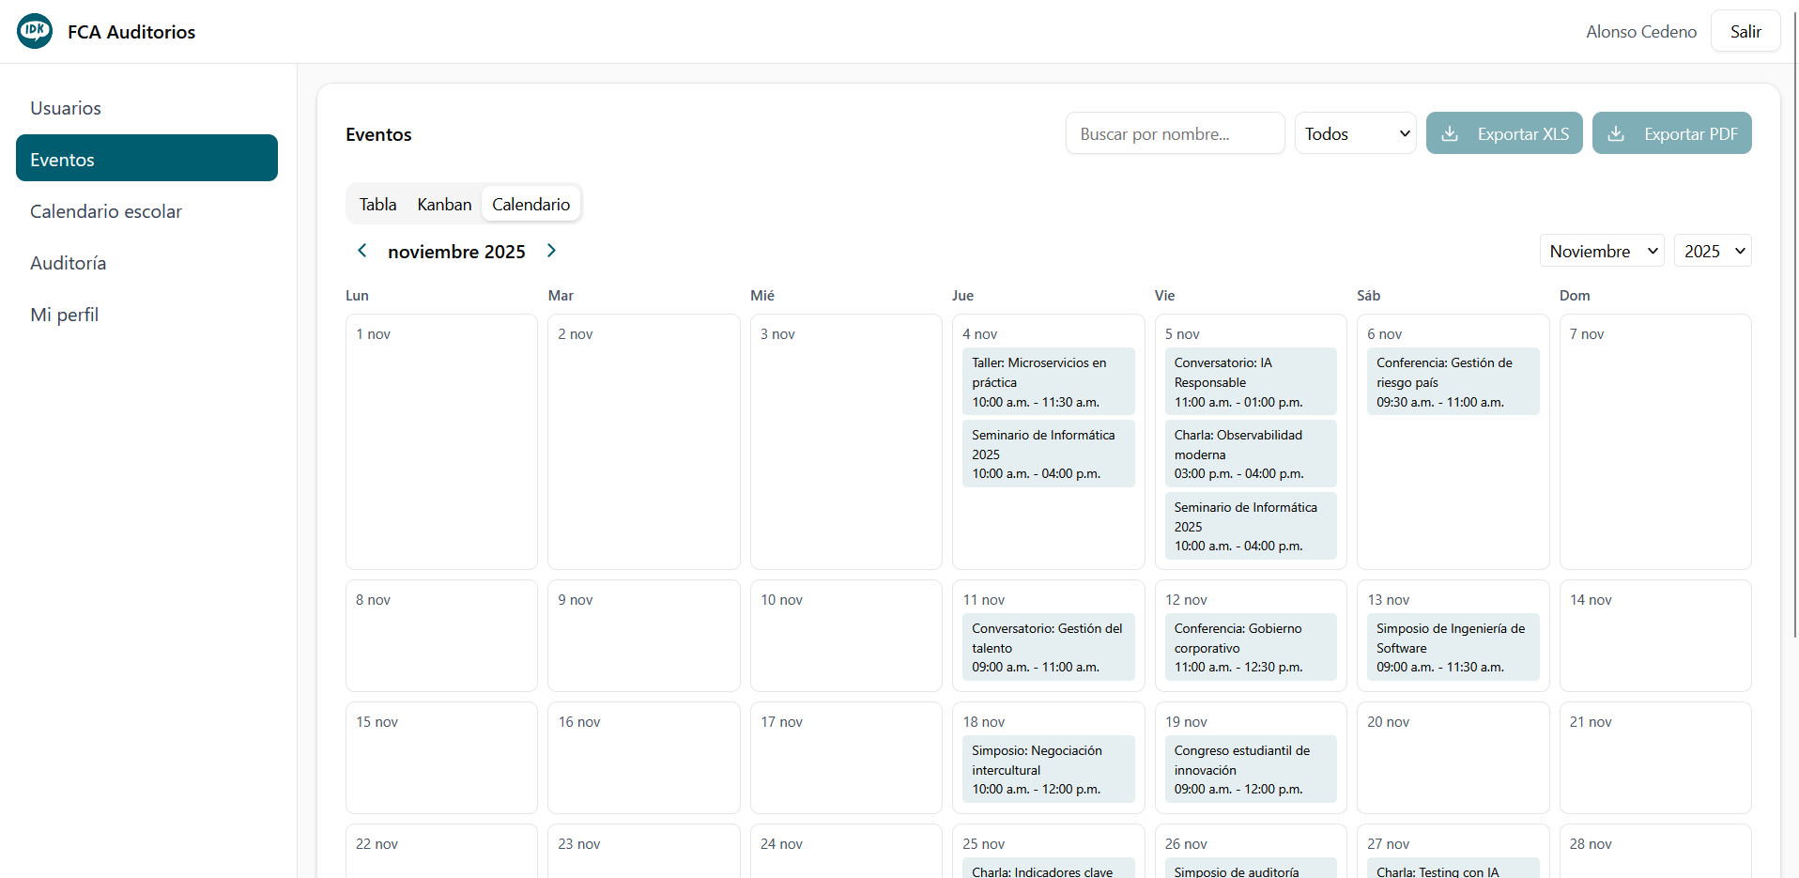Image resolution: width=1799 pixels, height=878 pixels.
Task: Open Seminario de Informática 2025 on 4 nov
Action: 1048,454
